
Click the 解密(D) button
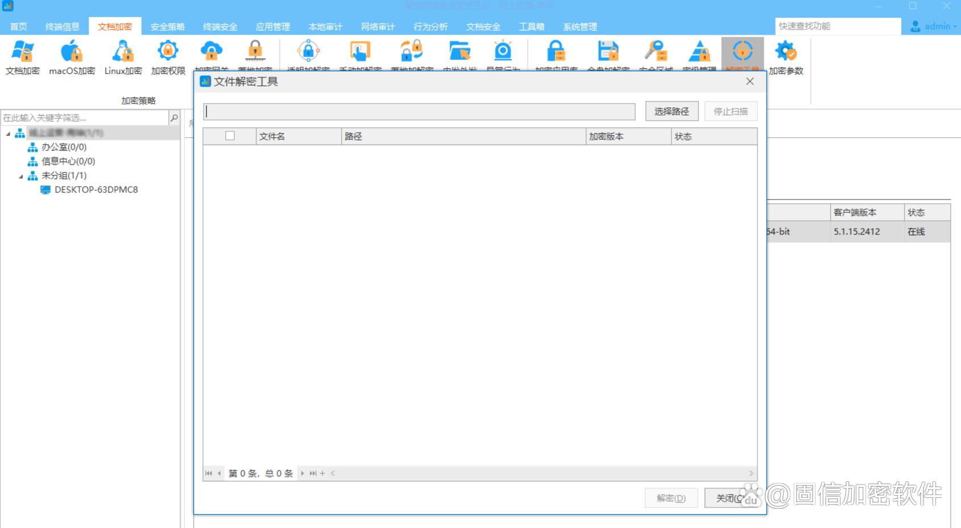click(671, 497)
